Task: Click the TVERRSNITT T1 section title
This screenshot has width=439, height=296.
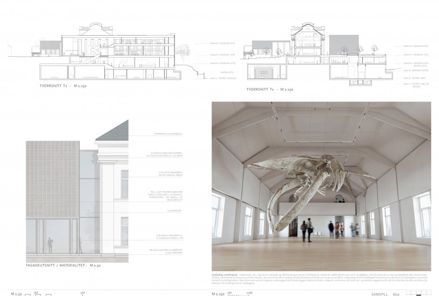Action: click(270, 90)
